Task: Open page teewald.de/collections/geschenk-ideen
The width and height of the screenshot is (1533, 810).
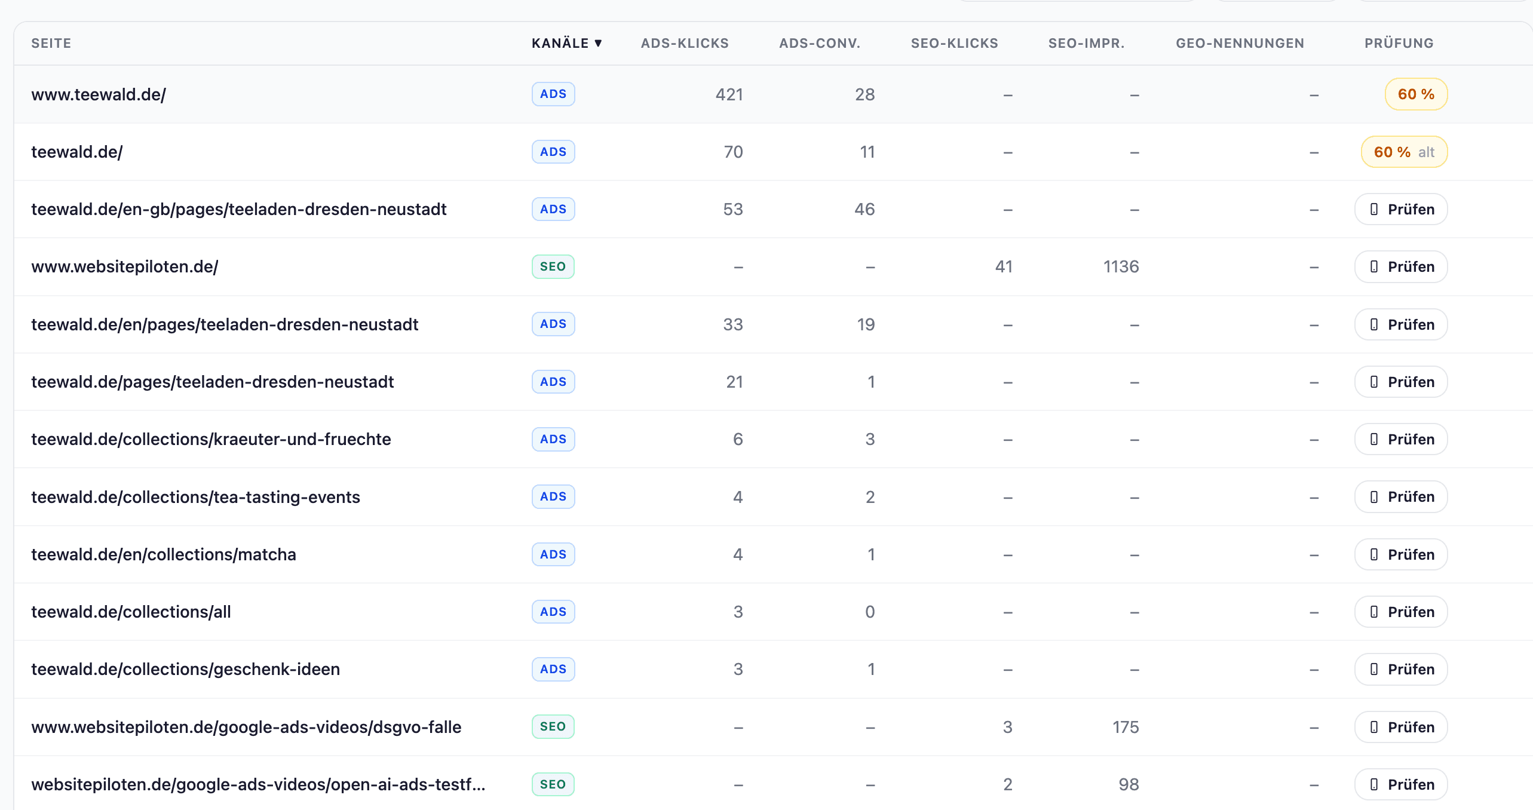Action: point(185,669)
